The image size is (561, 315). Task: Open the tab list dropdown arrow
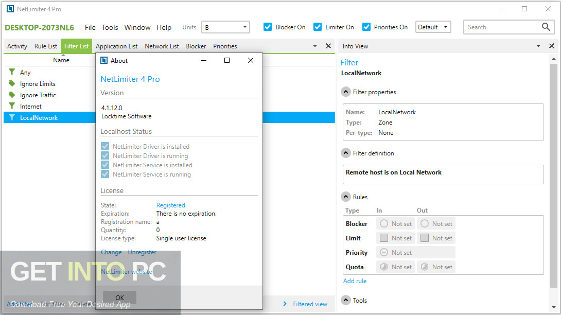tap(315, 46)
